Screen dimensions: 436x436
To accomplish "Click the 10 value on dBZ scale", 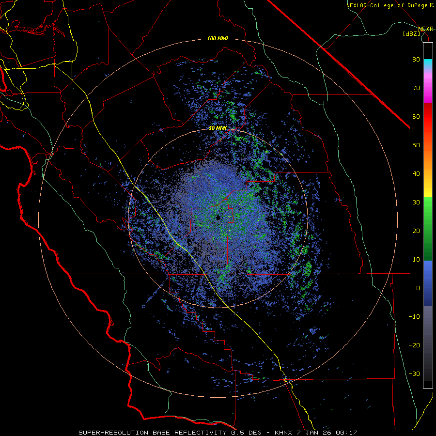I will (416, 260).
